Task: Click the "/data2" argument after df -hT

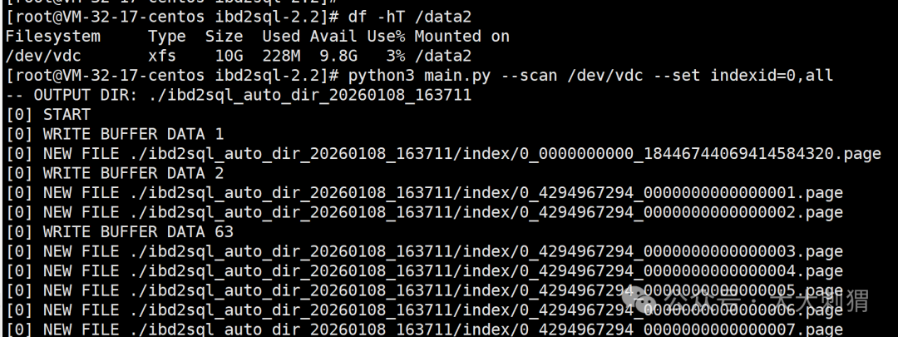Action: (x=442, y=17)
